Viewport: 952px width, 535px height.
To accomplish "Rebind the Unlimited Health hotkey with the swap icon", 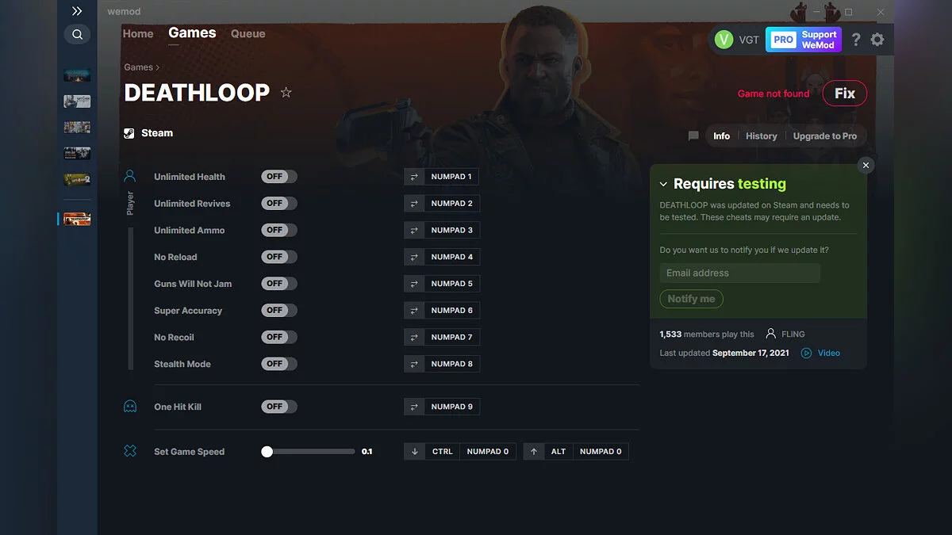I will [x=413, y=176].
